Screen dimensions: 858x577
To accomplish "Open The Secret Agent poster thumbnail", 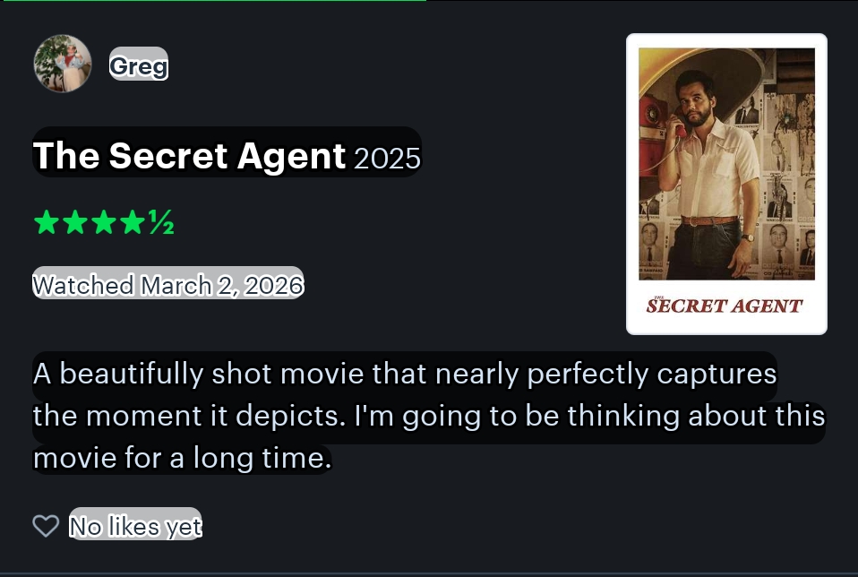I will 726,184.
